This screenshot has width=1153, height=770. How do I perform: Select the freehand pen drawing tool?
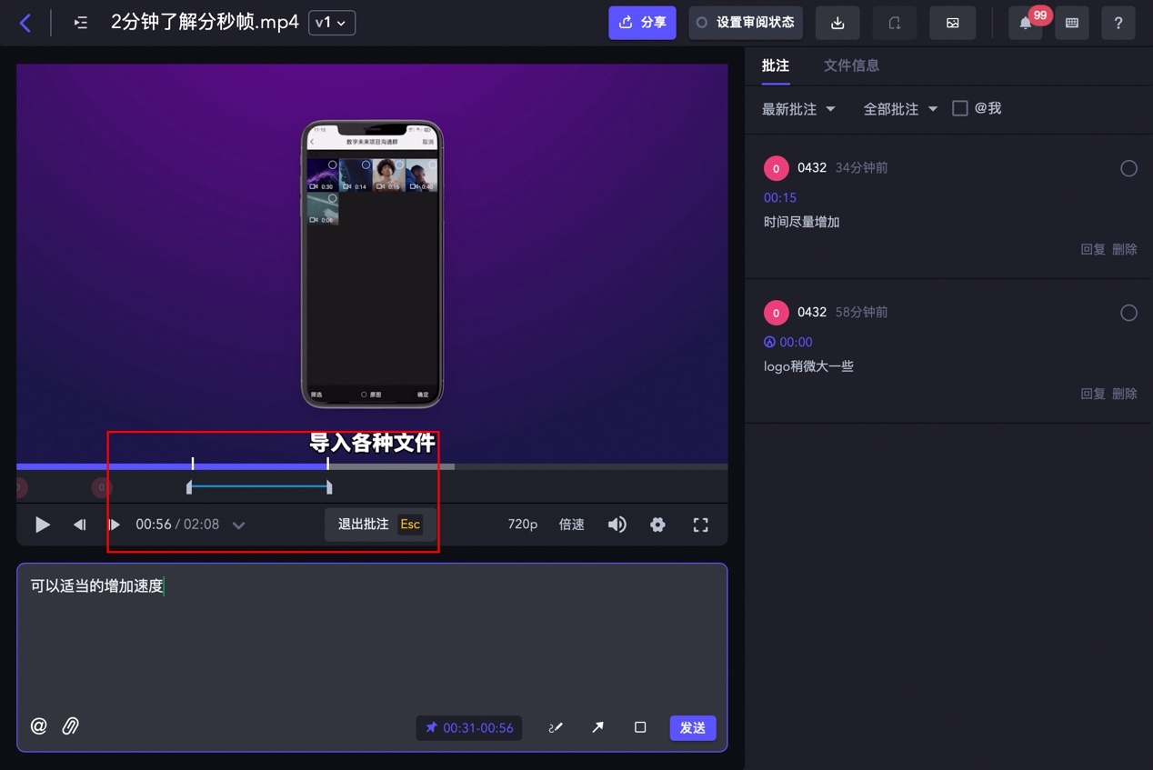(555, 727)
